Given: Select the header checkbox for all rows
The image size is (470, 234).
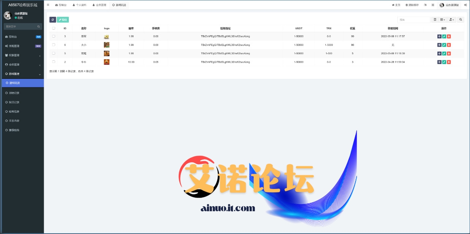Looking at the screenshot, I should tap(54, 28).
